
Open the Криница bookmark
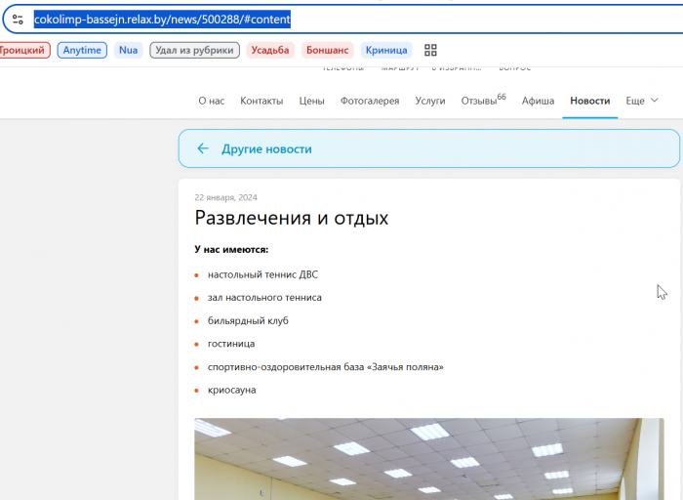tap(386, 50)
